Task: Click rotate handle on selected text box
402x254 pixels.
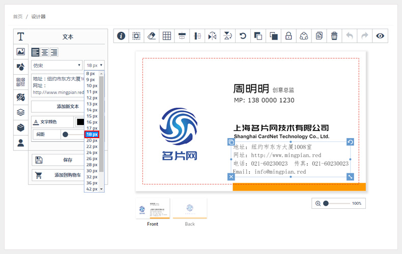Action: coord(350,142)
